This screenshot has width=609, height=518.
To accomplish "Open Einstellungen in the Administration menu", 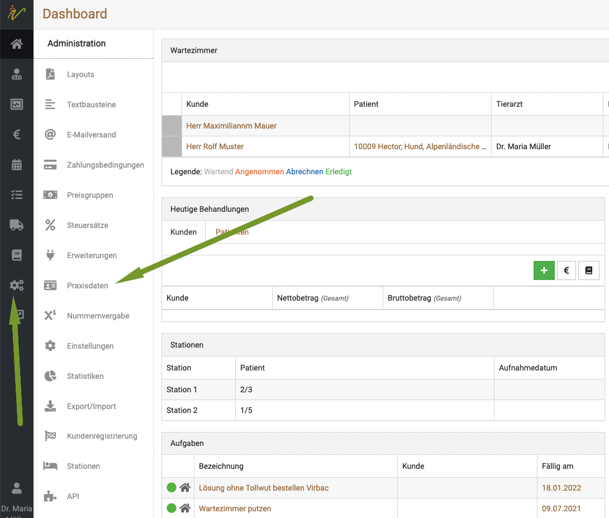I will click(x=90, y=346).
